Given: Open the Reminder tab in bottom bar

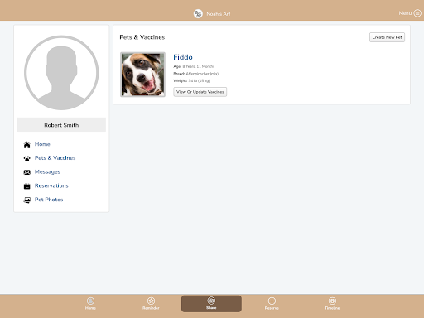Looking at the screenshot, I should [x=151, y=303].
